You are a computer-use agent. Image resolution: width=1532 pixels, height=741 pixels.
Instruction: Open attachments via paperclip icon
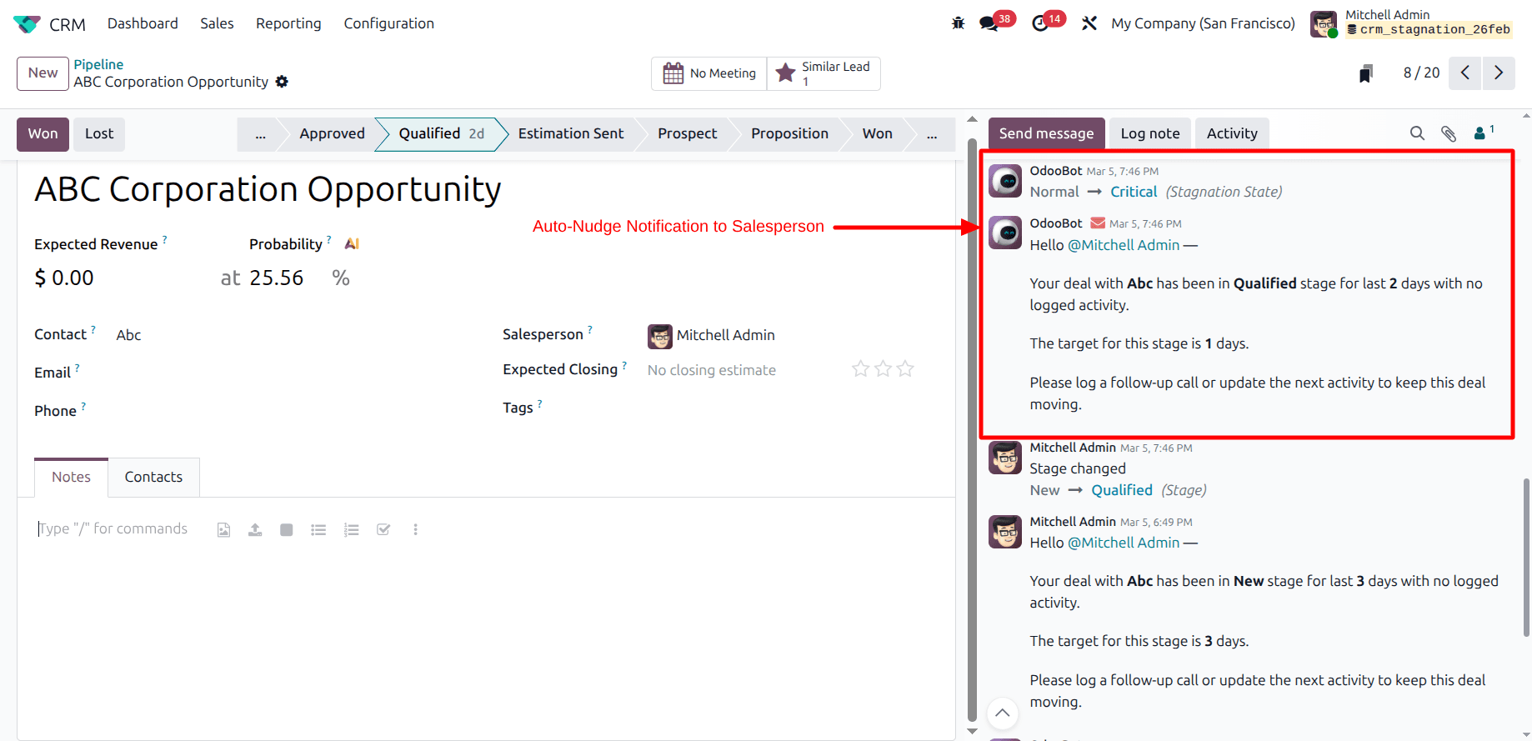1449,133
